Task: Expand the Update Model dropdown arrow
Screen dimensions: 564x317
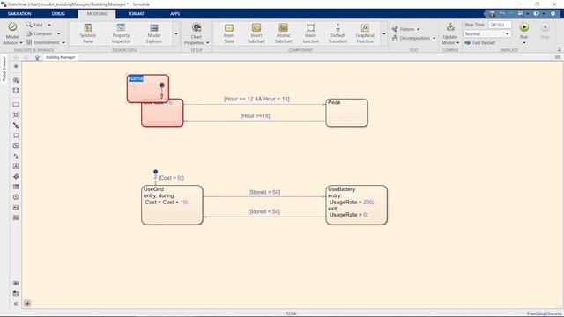Action: click(x=458, y=43)
